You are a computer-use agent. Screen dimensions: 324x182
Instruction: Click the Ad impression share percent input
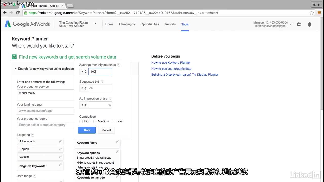coord(100,105)
